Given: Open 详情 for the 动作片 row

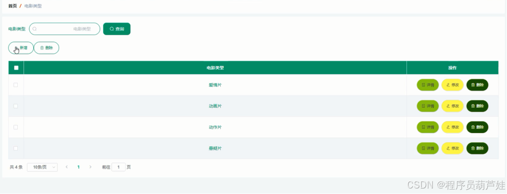Looking at the screenshot, I should pos(428,127).
